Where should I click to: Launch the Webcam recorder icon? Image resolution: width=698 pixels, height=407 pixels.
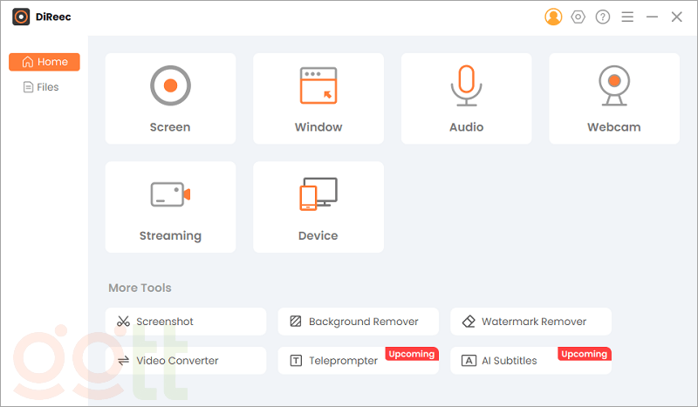coord(614,85)
